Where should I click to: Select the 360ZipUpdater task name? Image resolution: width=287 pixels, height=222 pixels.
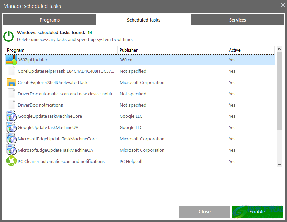pos(32,60)
